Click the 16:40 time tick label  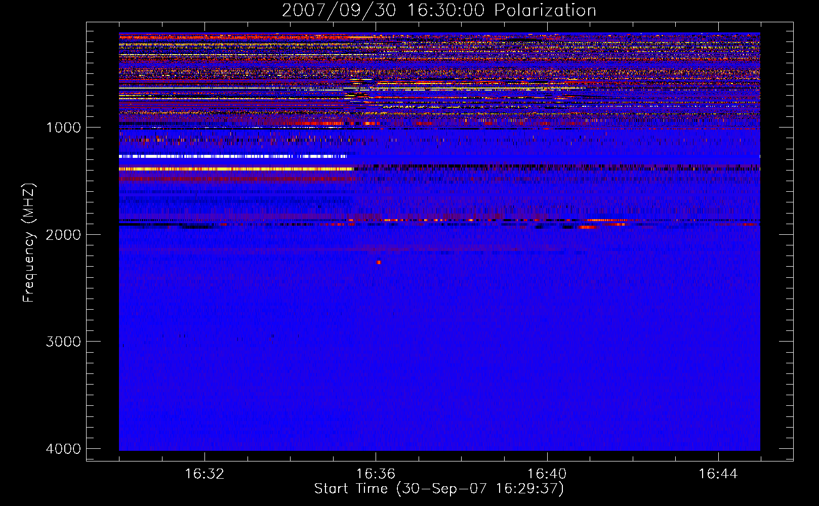[547, 474]
